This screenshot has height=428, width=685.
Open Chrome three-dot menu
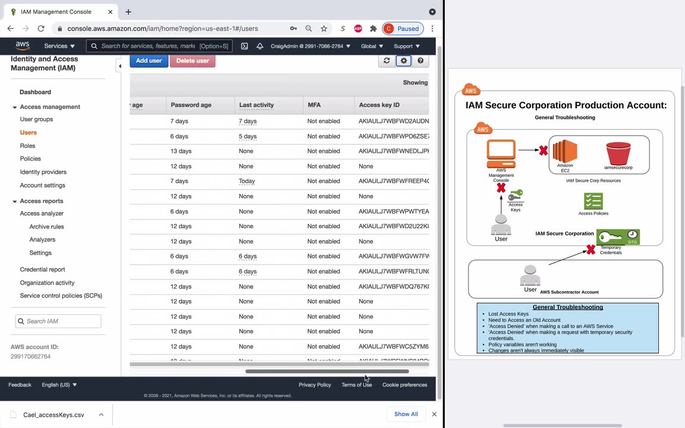tap(432, 29)
